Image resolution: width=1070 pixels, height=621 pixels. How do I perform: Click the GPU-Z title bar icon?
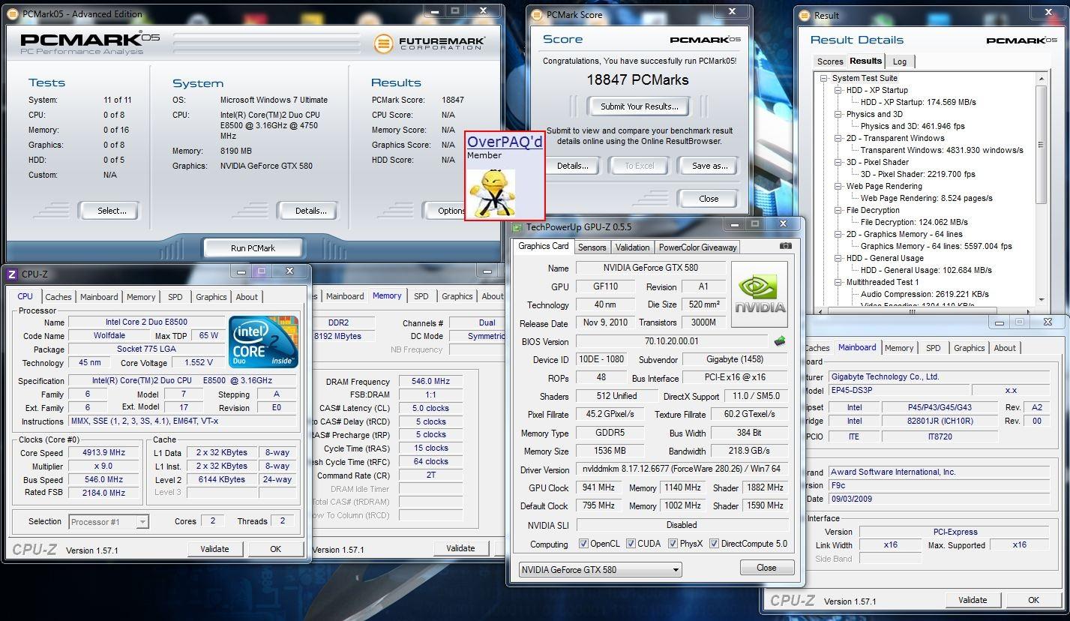point(517,226)
